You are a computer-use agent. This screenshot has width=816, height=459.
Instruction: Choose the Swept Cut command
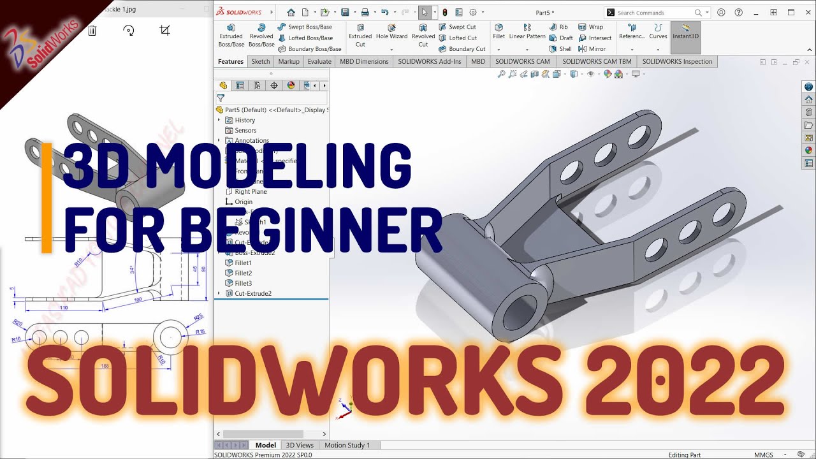pos(457,27)
